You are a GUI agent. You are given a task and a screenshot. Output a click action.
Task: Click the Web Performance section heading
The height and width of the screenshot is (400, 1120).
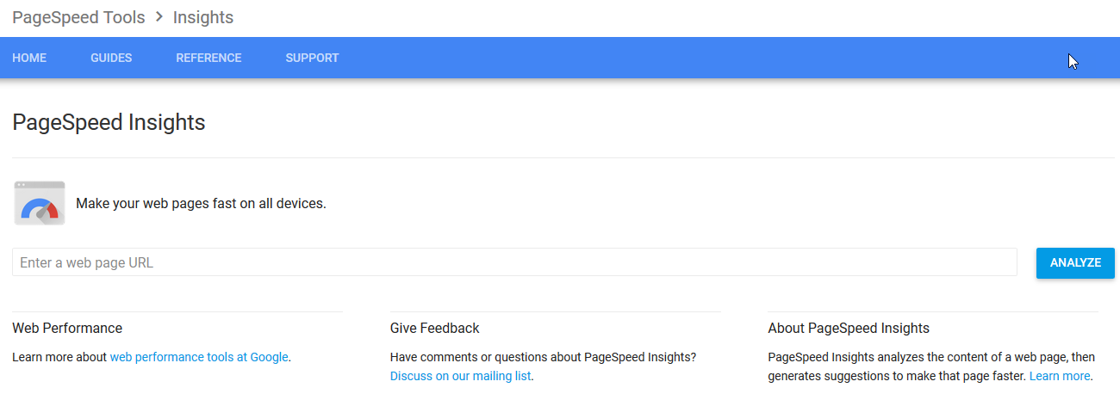point(67,328)
